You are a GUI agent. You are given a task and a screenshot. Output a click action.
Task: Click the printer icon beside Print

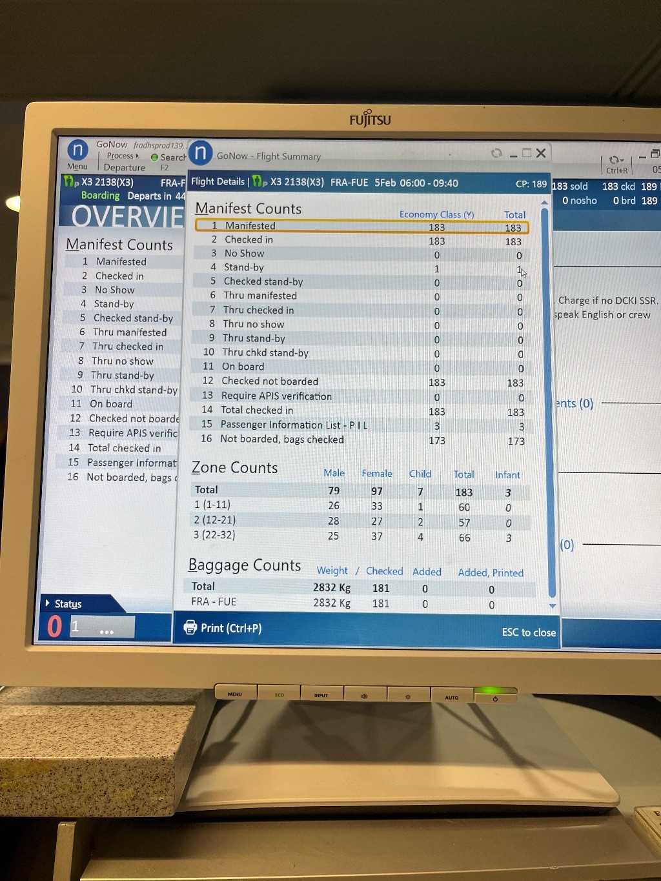coord(190,627)
